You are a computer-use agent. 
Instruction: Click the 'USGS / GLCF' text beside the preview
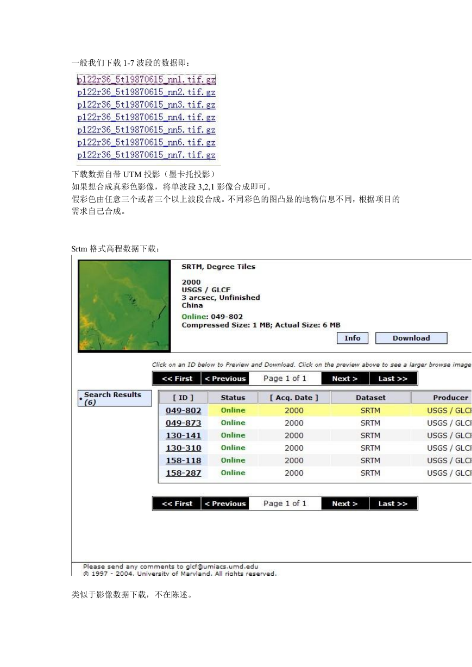tap(205, 290)
